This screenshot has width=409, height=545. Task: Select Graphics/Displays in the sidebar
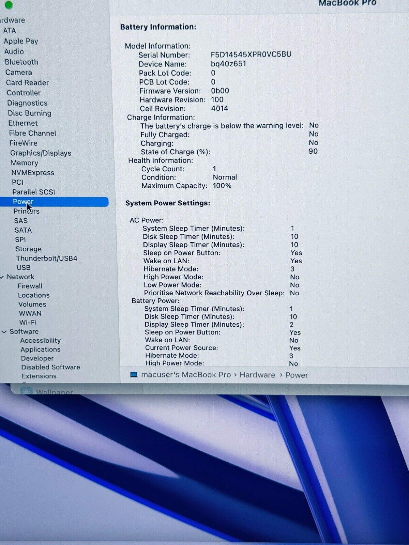click(41, 153)
